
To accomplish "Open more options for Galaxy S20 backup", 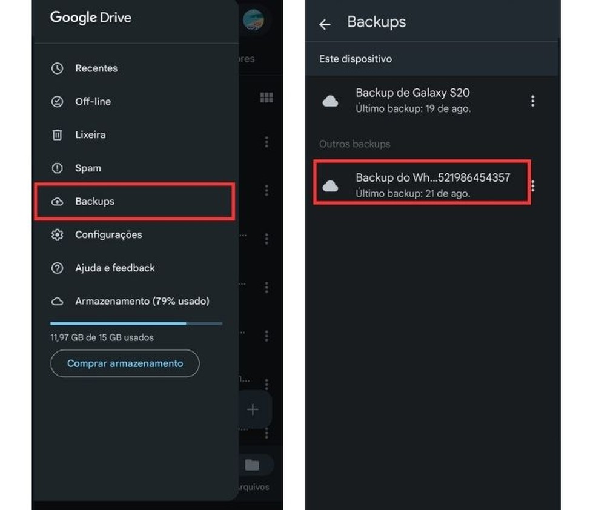I will [532, 101].
